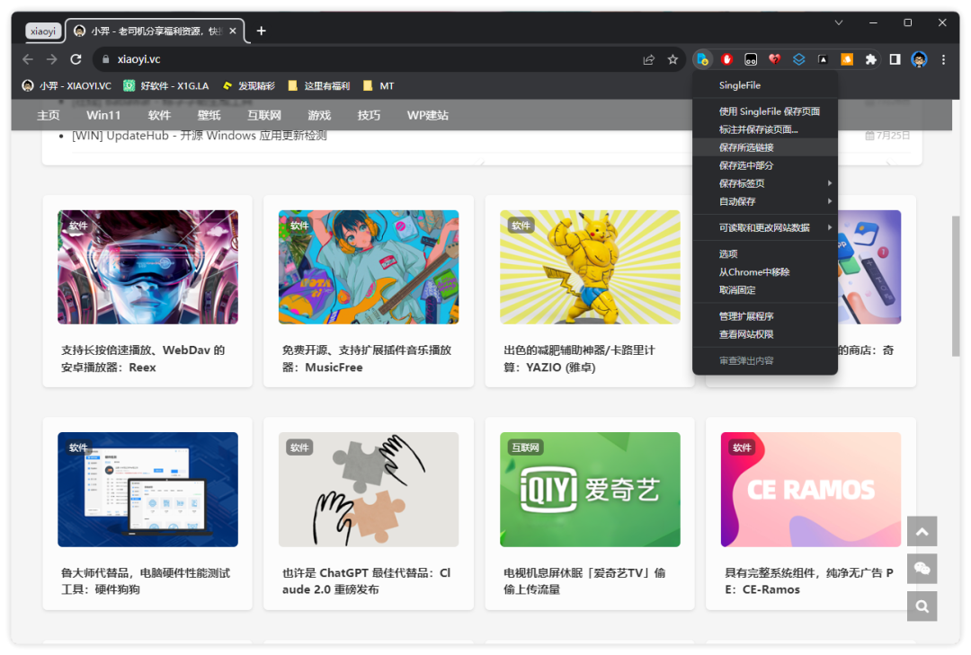Go back to previous page

[28, 59]
